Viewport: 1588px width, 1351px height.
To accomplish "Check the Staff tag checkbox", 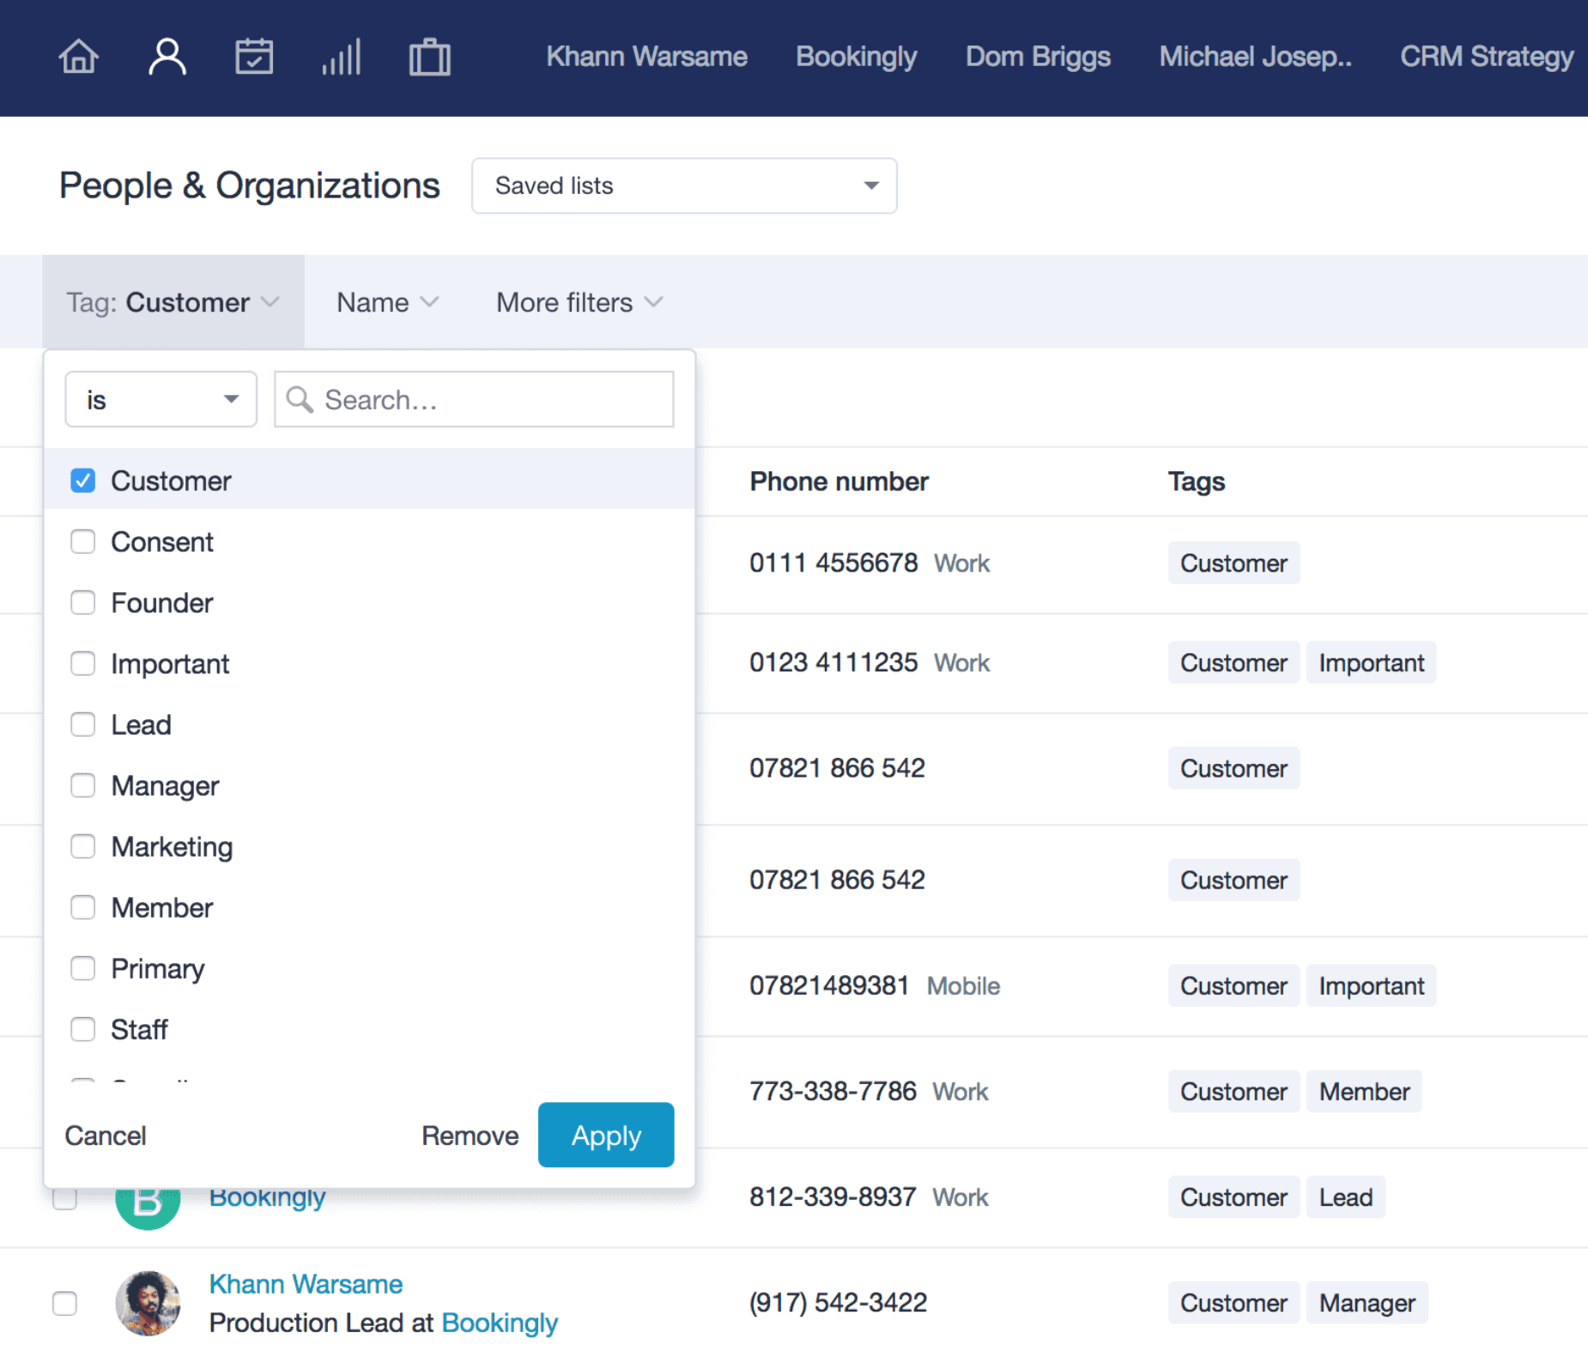I will click(83, 1029).
